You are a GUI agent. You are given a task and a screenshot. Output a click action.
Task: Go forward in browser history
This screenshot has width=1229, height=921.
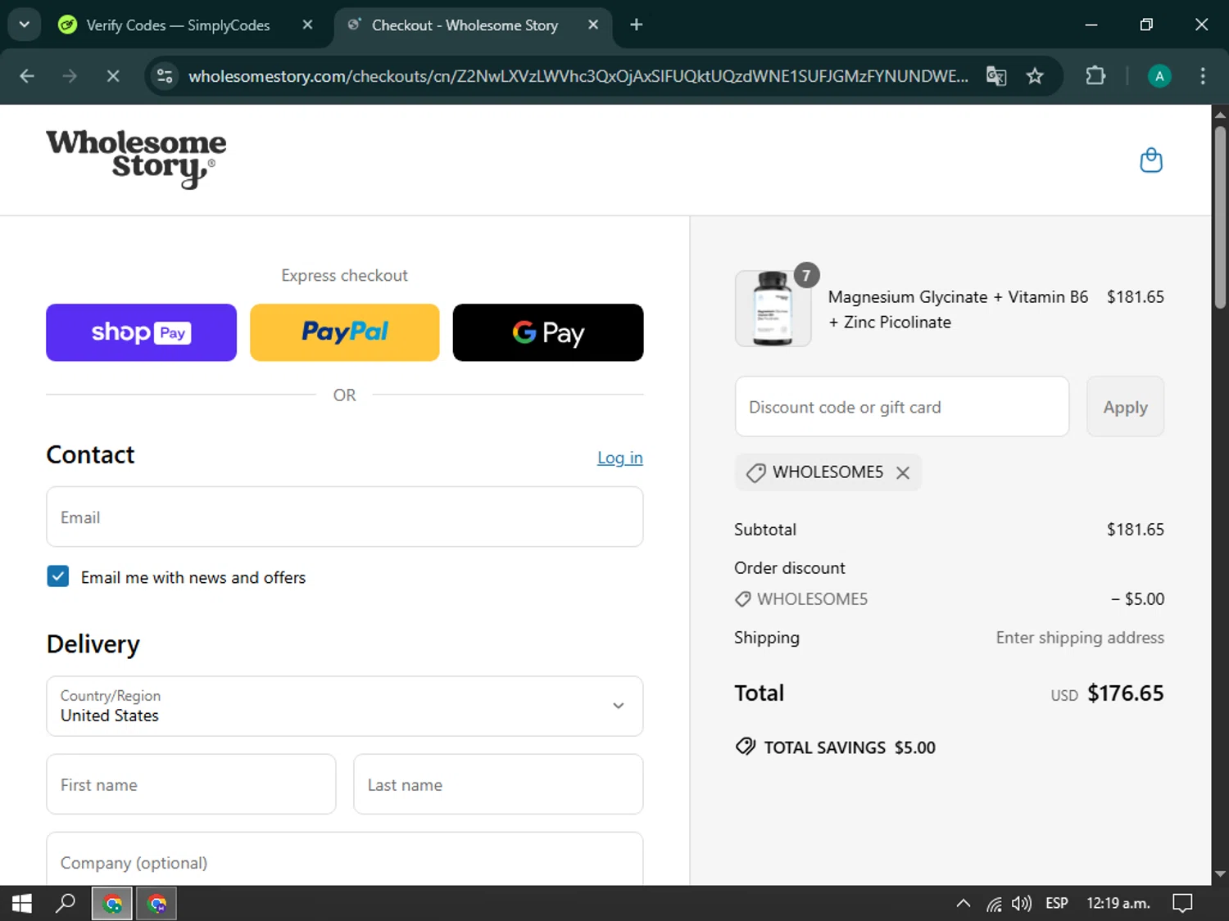coord(70,76)
